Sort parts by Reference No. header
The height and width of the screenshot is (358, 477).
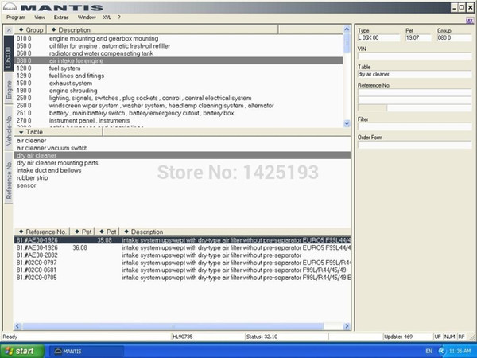pyautogui.click(x=42, y=232)
